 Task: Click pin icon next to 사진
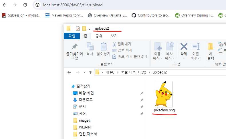click(x=142, y=114)
